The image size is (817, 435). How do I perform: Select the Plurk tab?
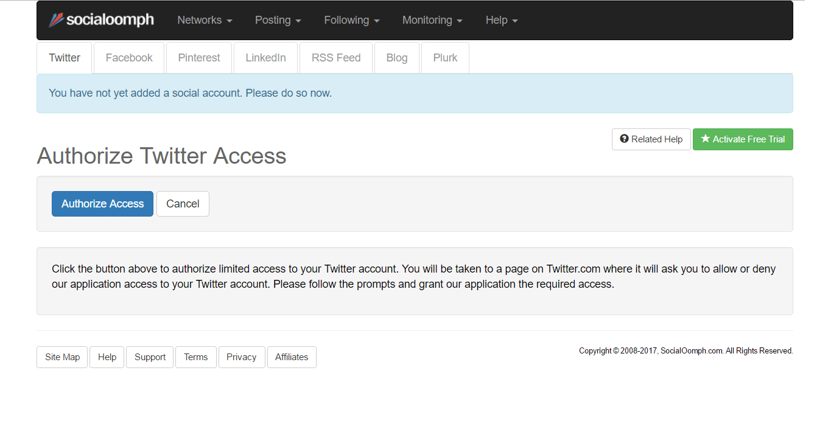pos(445,58)
